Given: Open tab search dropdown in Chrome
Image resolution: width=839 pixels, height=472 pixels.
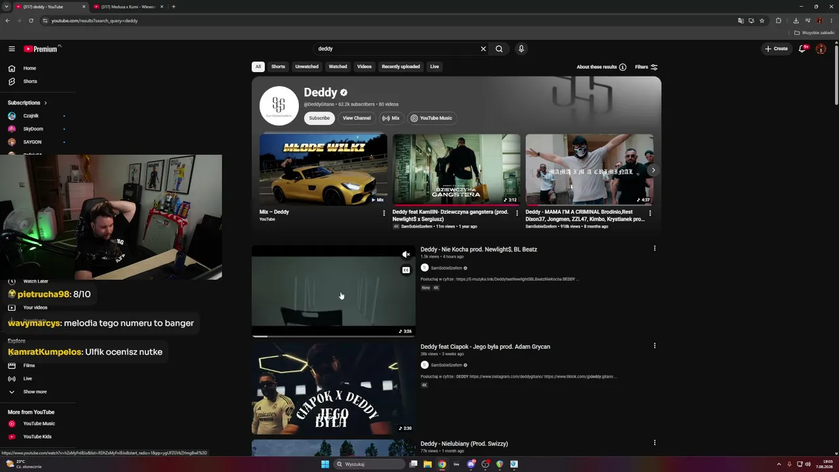Looking at the screenshot, I should 7,7.
